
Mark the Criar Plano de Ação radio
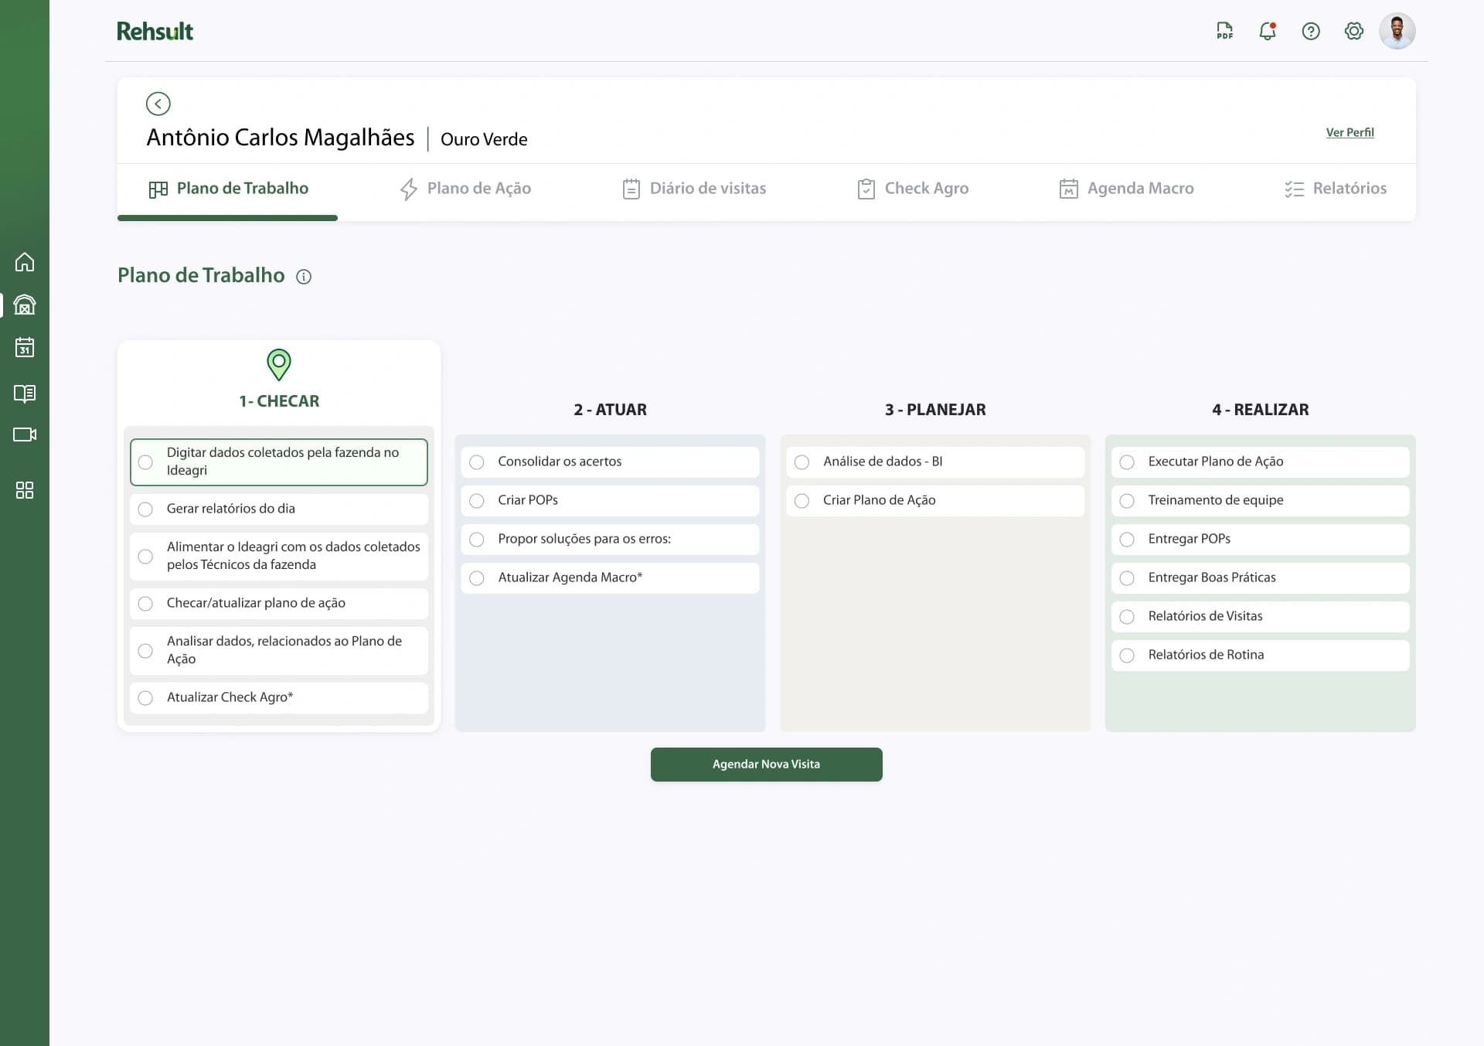coord(802,501)
